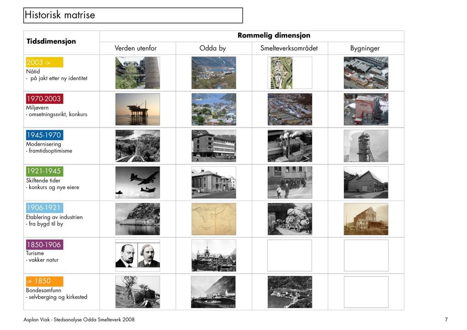Click the 'Historisk matrise' title box
The height and width of the screenshot is (330, 467).
(x=133, y=15)
